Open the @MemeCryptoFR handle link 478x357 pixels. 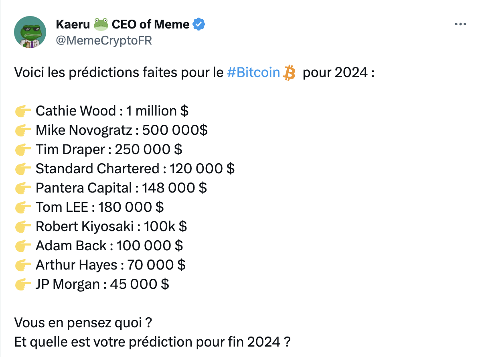click(x=104, y=40)
